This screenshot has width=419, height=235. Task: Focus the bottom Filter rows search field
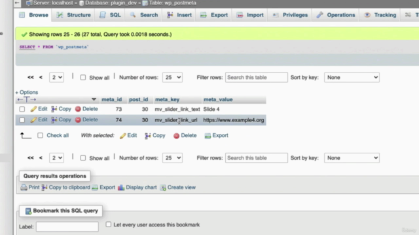pyautogui.click(x=257, y=158)
